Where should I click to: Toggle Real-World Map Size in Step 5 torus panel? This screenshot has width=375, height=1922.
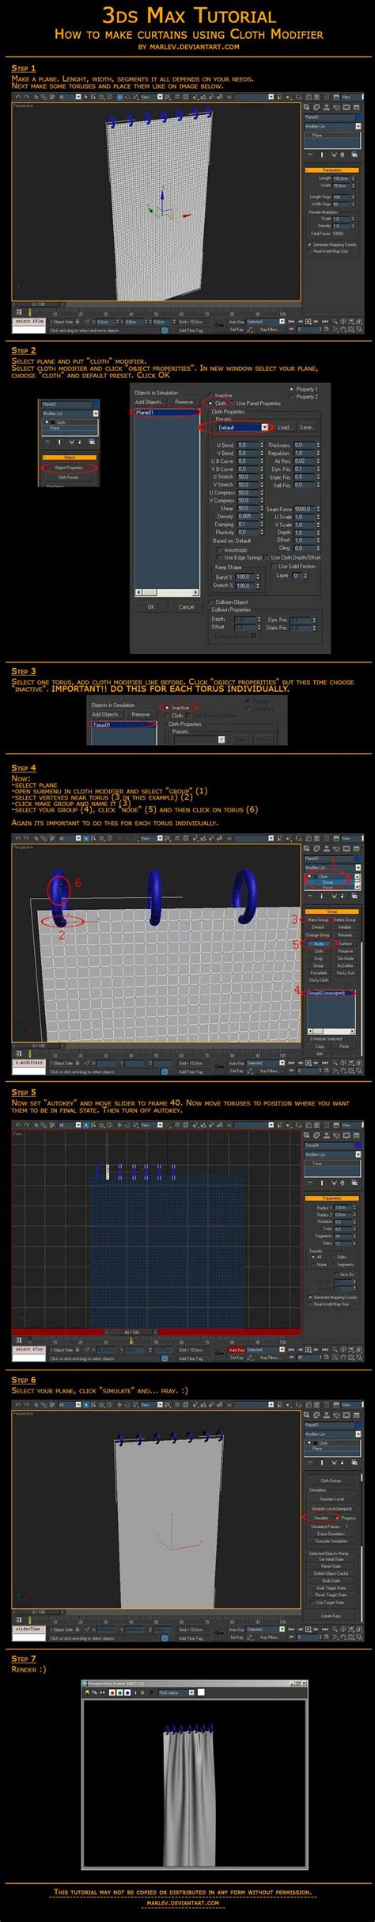pos(309,1304)
